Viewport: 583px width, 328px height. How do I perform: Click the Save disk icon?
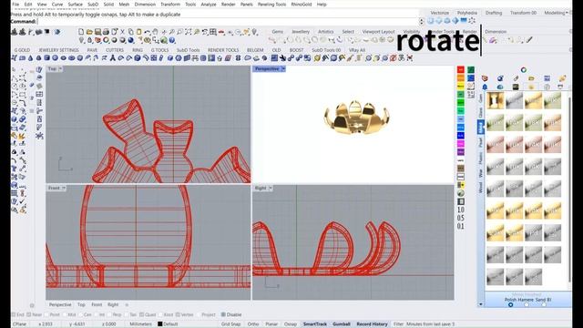97,32
